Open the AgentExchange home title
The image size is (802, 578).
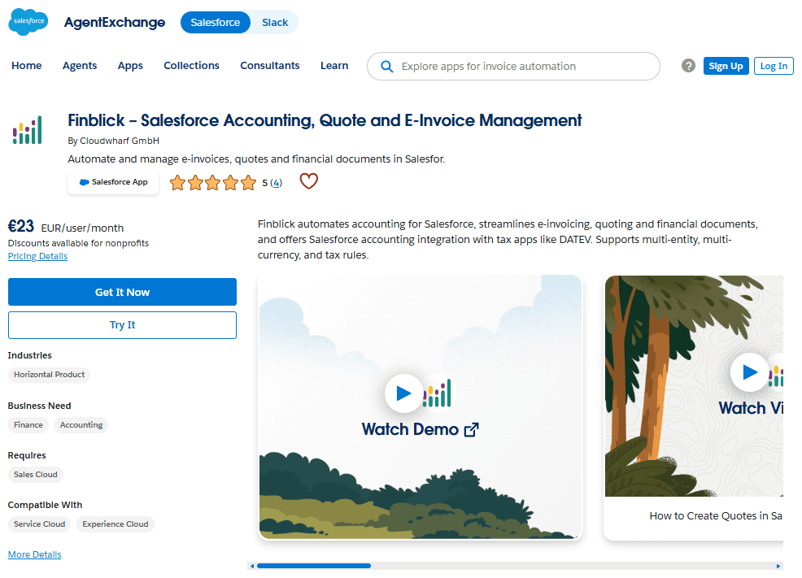click(x=114, y=23)
